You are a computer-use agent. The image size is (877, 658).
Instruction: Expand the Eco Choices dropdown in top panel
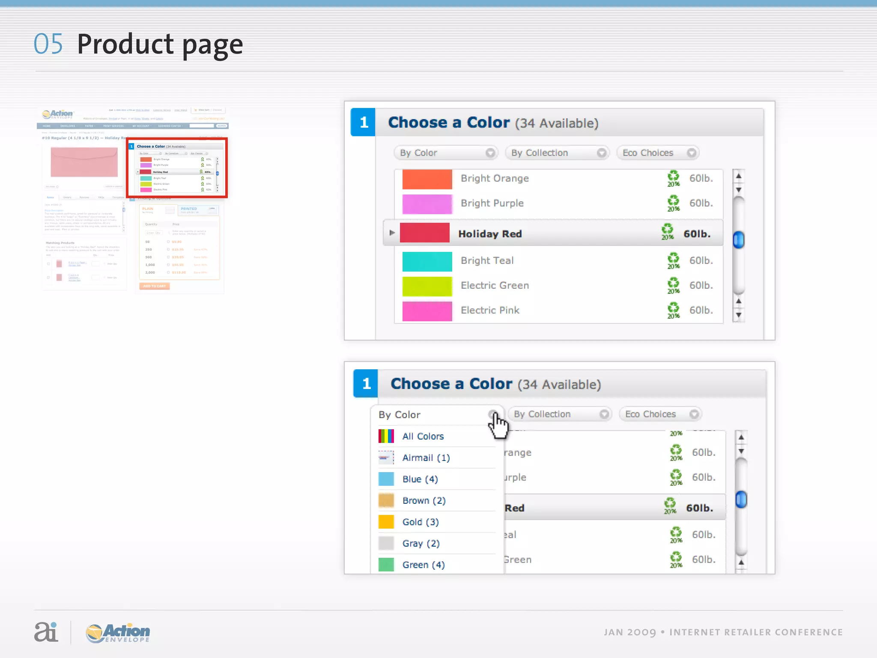[x=657, y=153]
